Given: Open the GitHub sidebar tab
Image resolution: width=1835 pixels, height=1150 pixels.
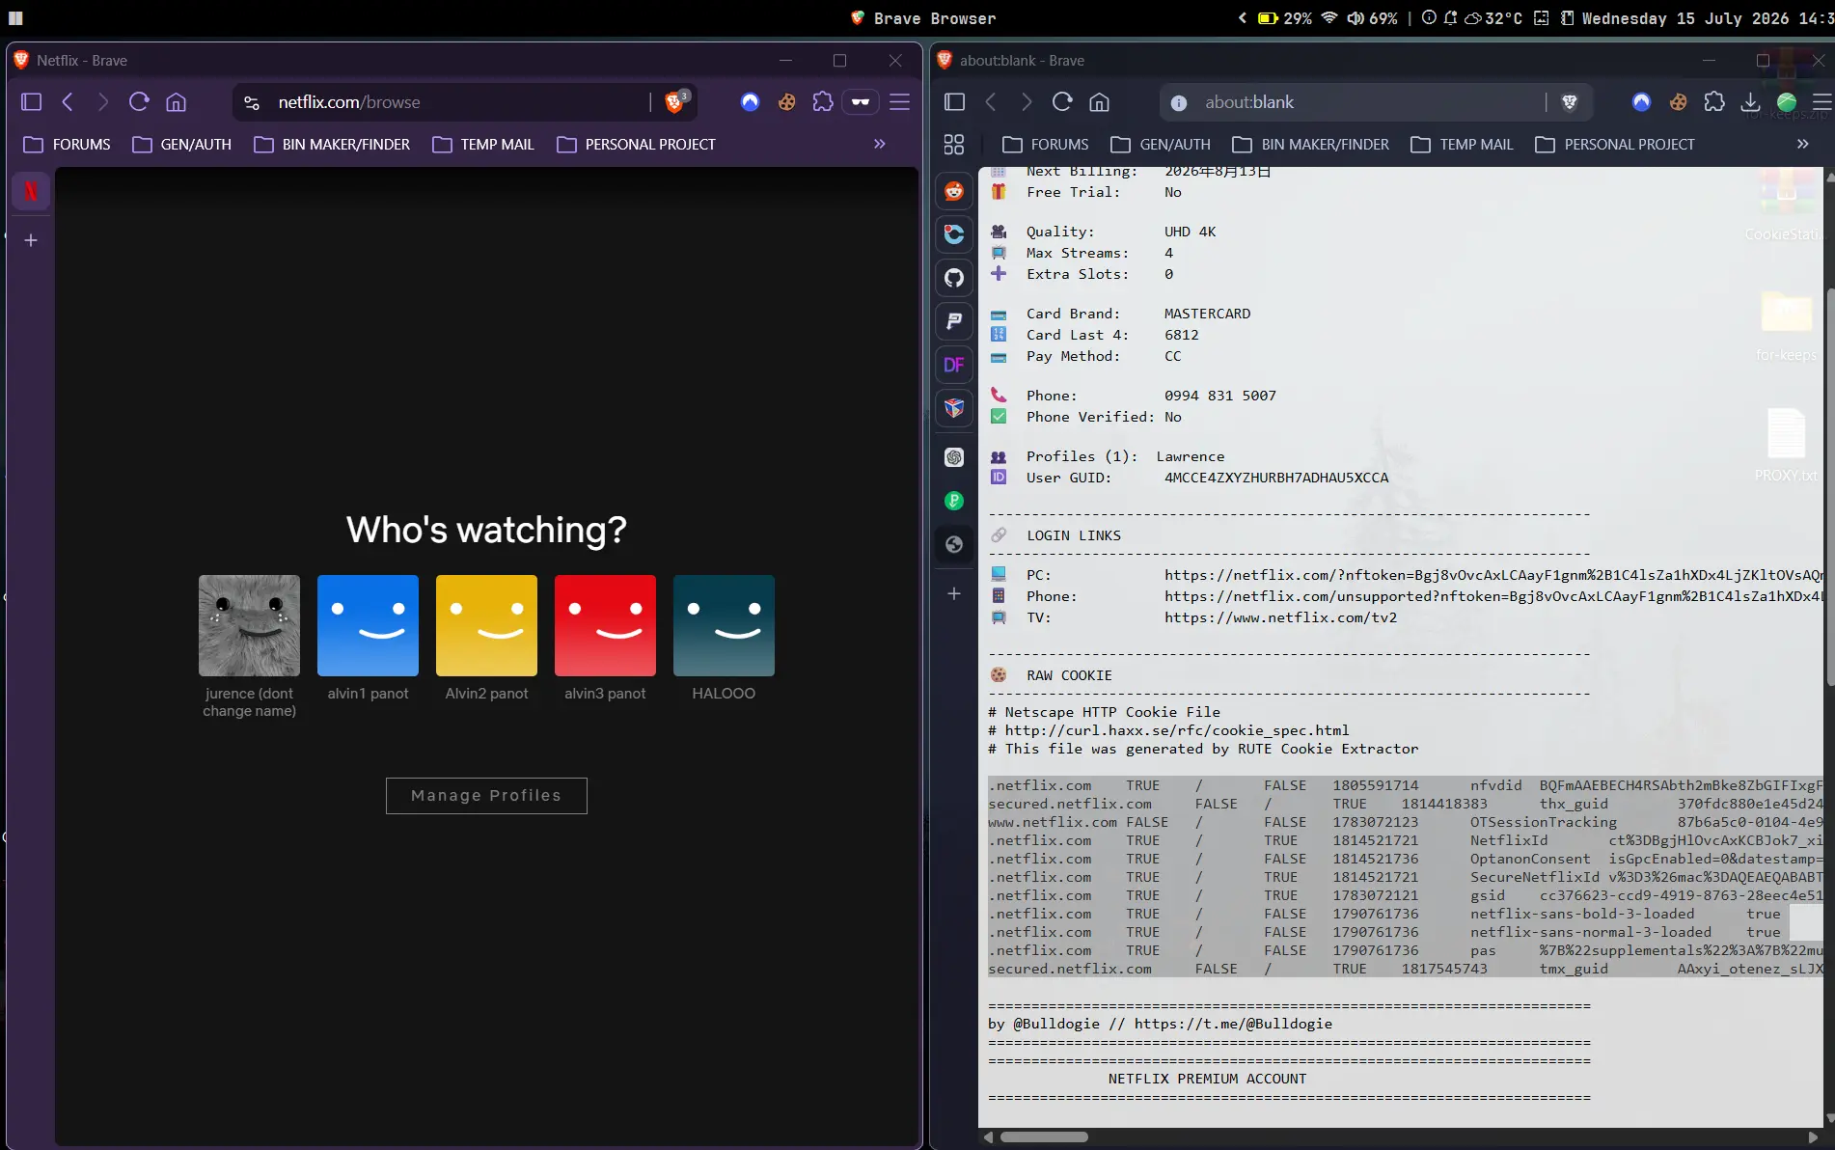Looking at the screenshot, I should (954, 278).
